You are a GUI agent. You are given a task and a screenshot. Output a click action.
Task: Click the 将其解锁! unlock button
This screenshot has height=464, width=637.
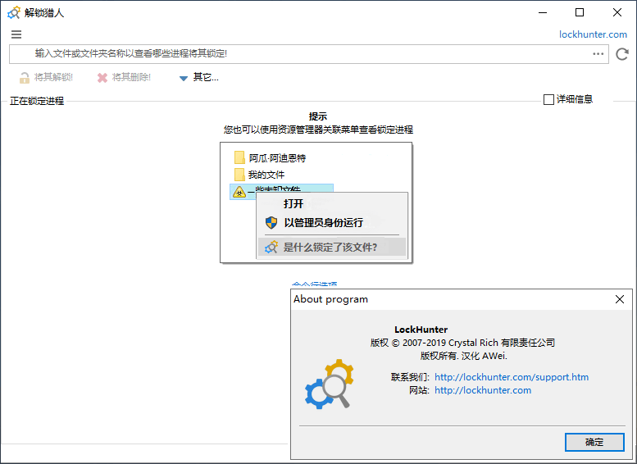pyautogui.click(x=46, y=77)
